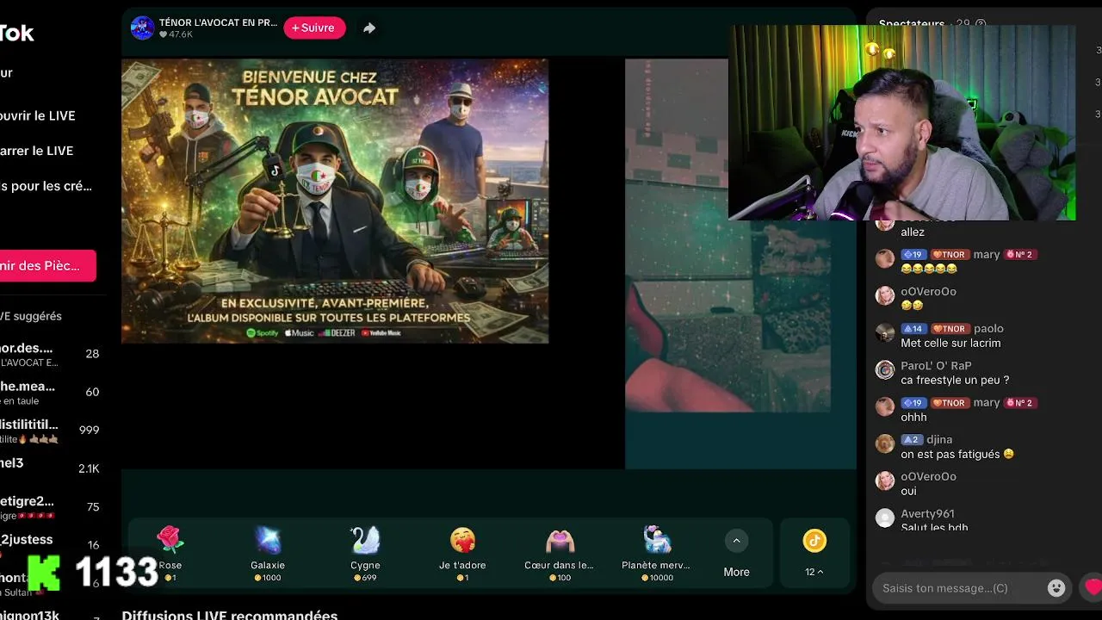The height and width of the screenshot is (620, 1102).
Task: Click 'Diffusions LIVE recommandées' heading
Action: (229, 615)
